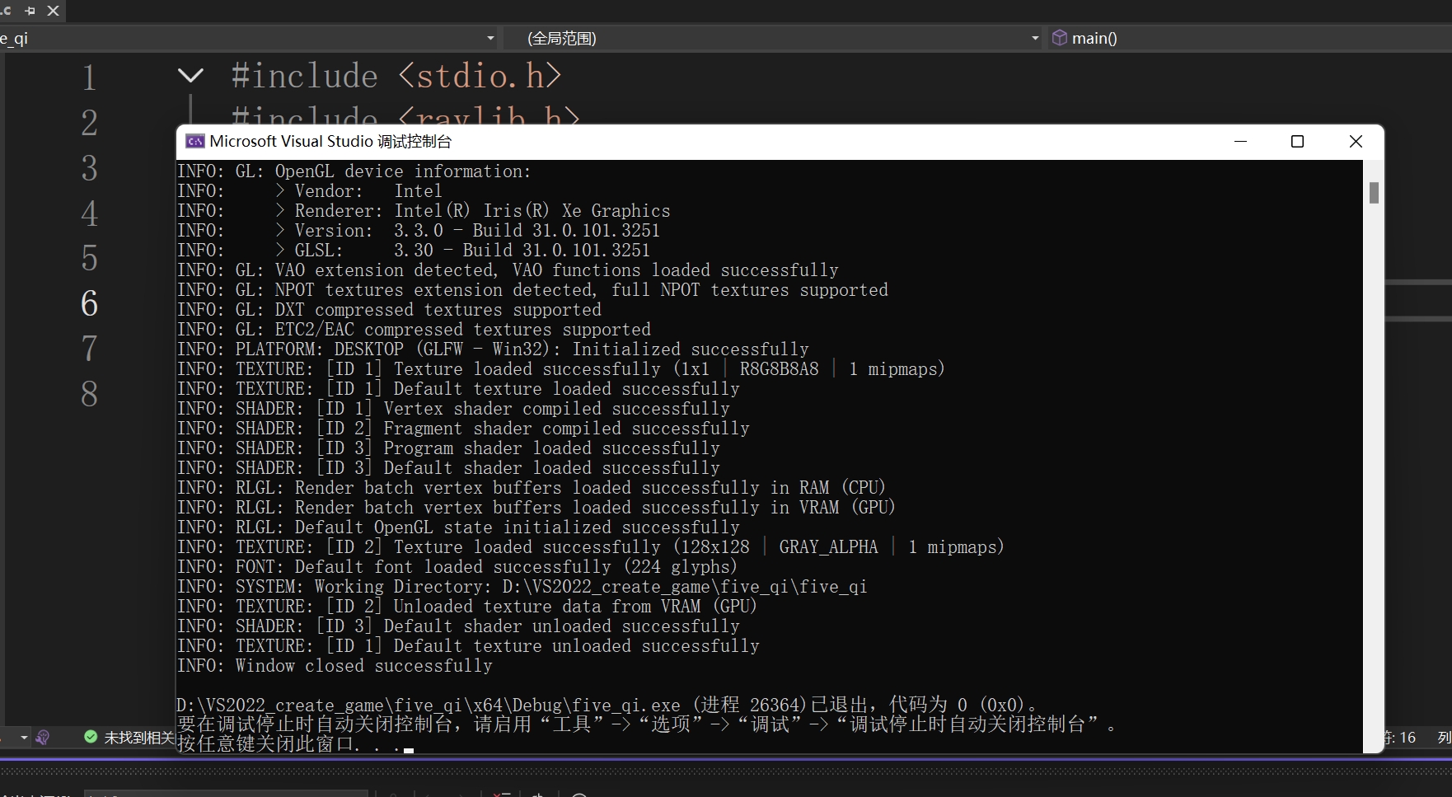Click the 按任意键关闭此窗口 prompt line
Image resolution: width=1452 pixels, height=797 pixels.
pyautogui.click(x=295, y=743)
